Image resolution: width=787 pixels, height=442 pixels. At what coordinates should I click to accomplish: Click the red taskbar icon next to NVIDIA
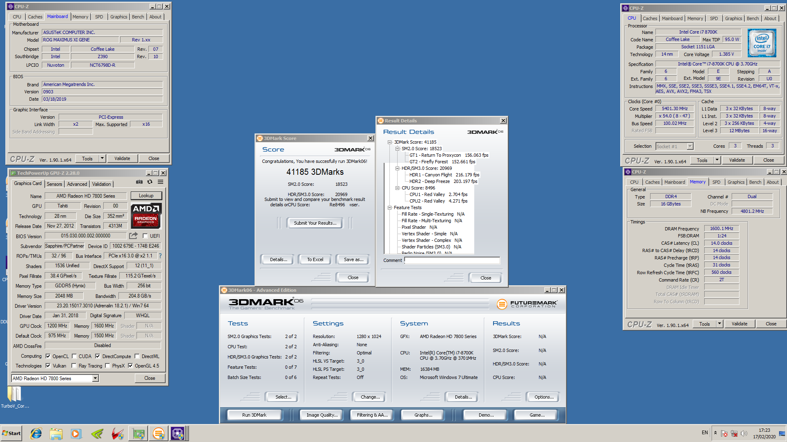(118, 433)
